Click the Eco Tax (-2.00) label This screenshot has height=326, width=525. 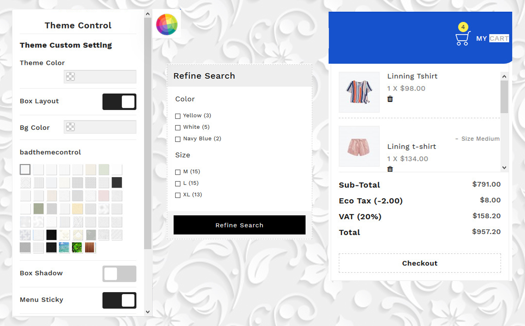[x=371, y=201]
